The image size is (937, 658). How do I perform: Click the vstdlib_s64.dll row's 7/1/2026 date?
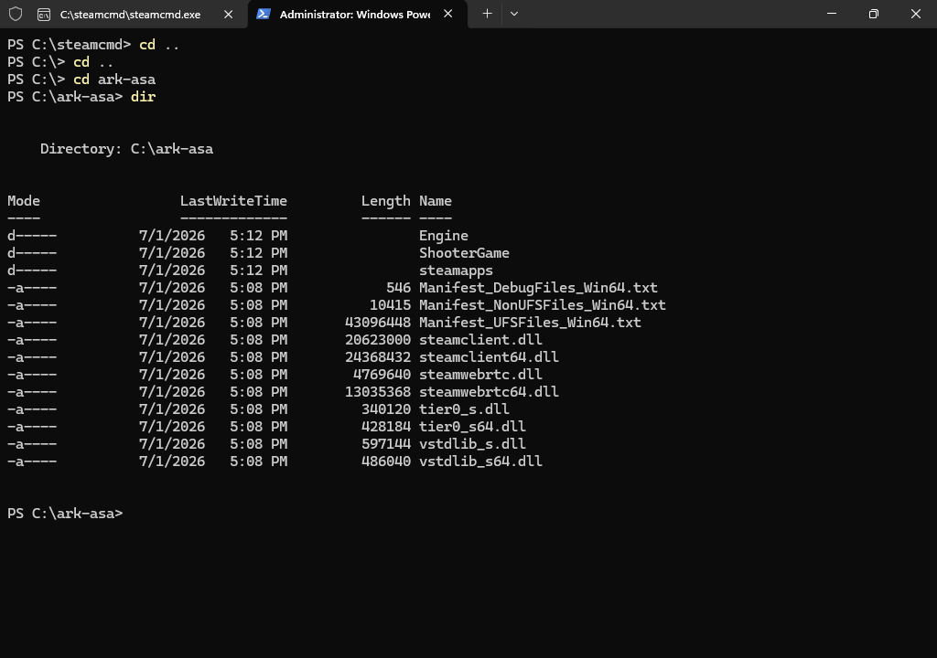172,461
